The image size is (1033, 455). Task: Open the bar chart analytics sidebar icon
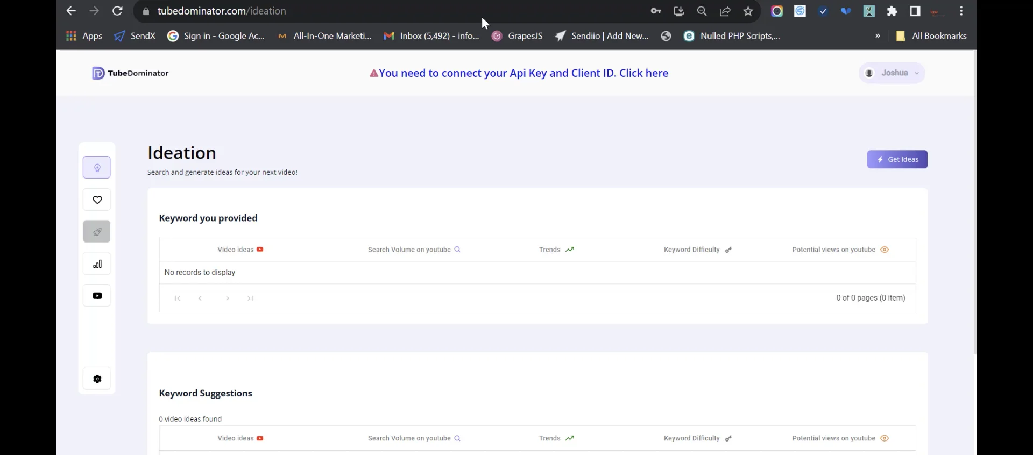click(97, 264)
